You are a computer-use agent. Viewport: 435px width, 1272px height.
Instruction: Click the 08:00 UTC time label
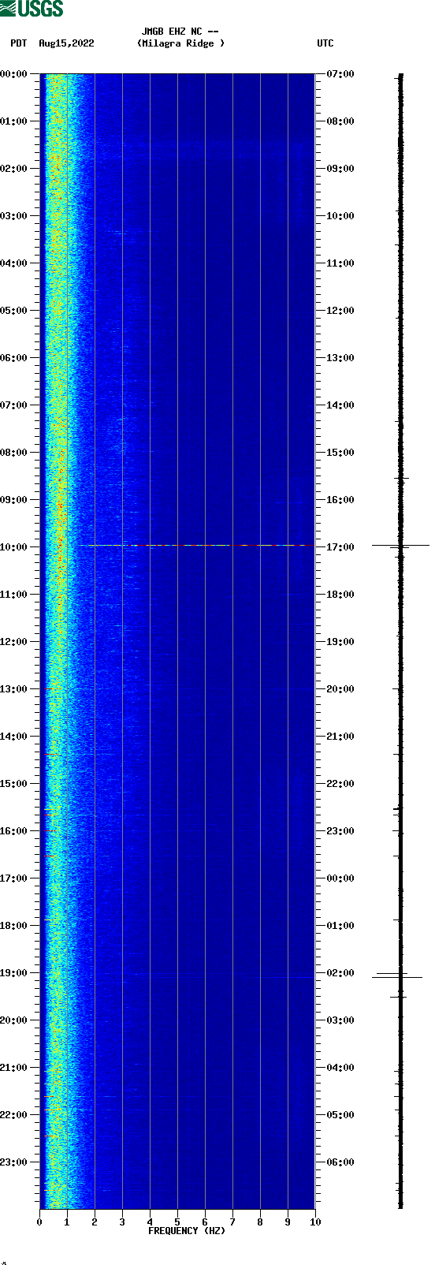pyautogui.click(x=340, y=121)
